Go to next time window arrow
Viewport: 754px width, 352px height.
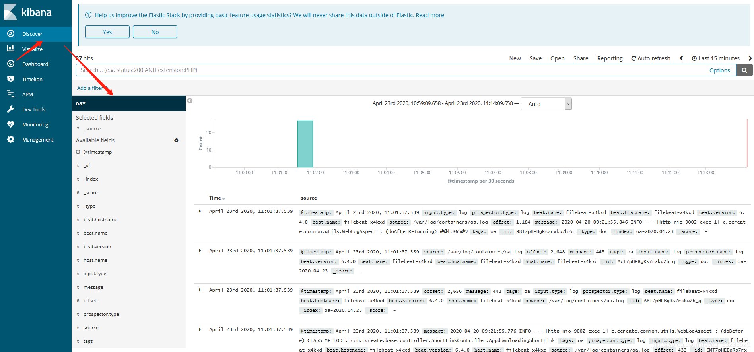[750, 58]
